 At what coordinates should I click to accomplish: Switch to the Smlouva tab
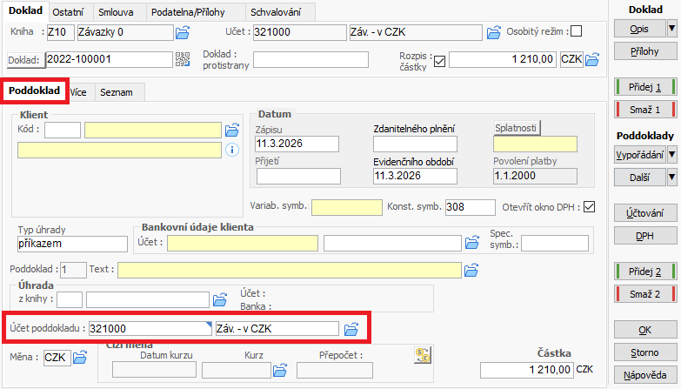pos(117,12)
